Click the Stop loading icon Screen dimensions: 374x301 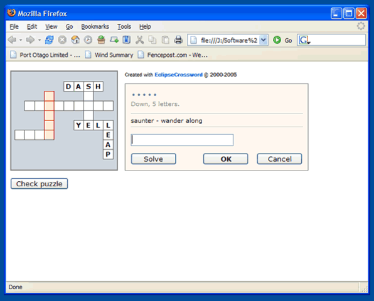(x=62, y=40)
